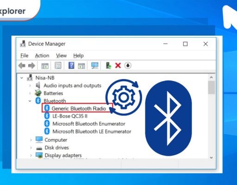Select the Disk drives category label
Screen dimensions: 237x185
(x=56, y=148)
